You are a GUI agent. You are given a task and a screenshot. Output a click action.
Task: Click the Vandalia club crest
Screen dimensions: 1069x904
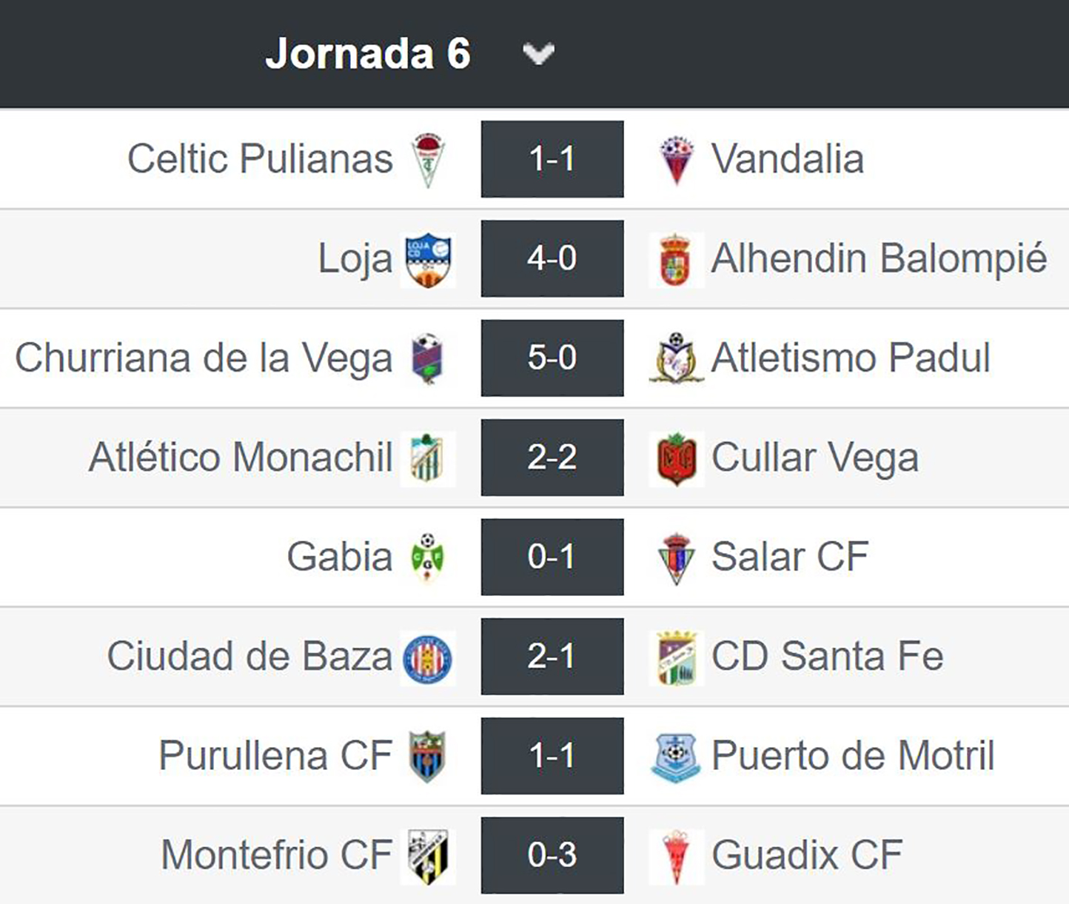[676, 159]
